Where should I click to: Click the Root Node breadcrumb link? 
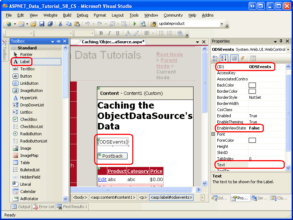coord(169,54)
